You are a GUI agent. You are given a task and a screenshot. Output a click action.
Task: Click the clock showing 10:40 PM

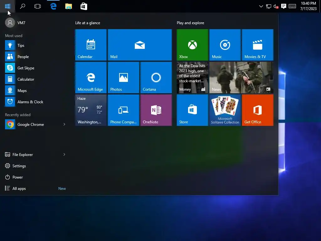pos(308,6)
